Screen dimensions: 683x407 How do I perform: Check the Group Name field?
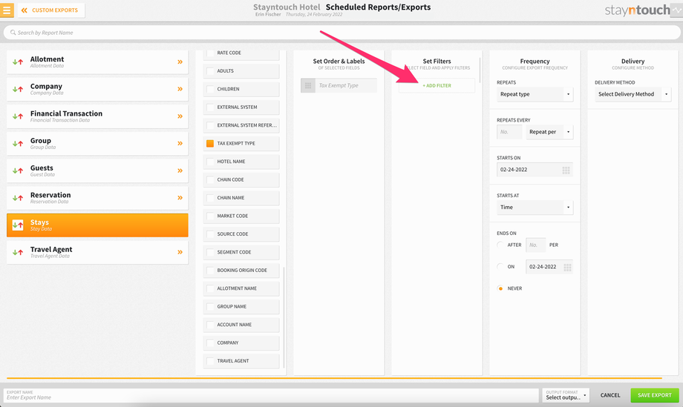(210, 307)
